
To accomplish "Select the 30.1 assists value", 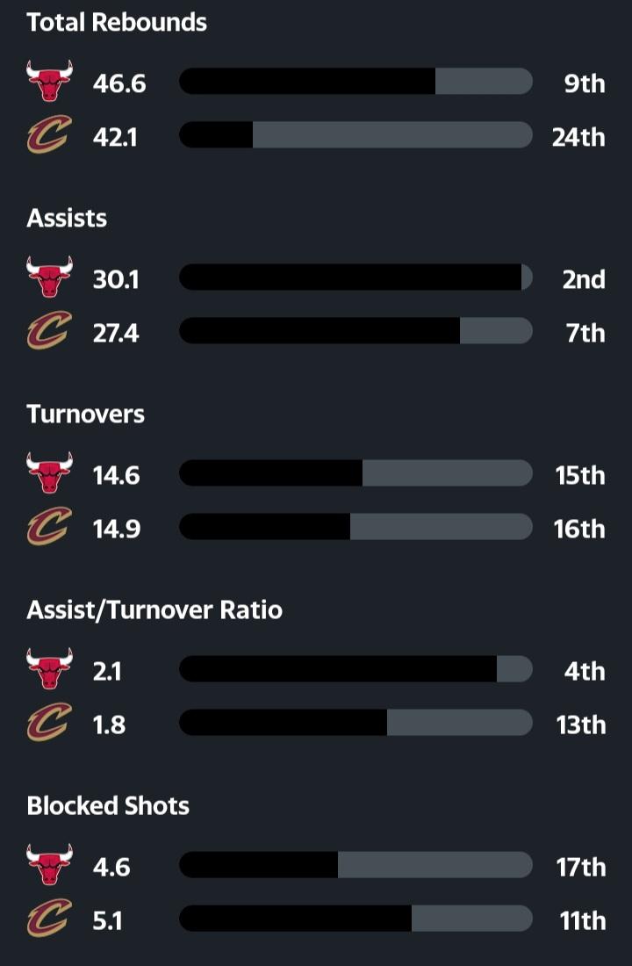I will pyautogui.click(x=116, y=279).
